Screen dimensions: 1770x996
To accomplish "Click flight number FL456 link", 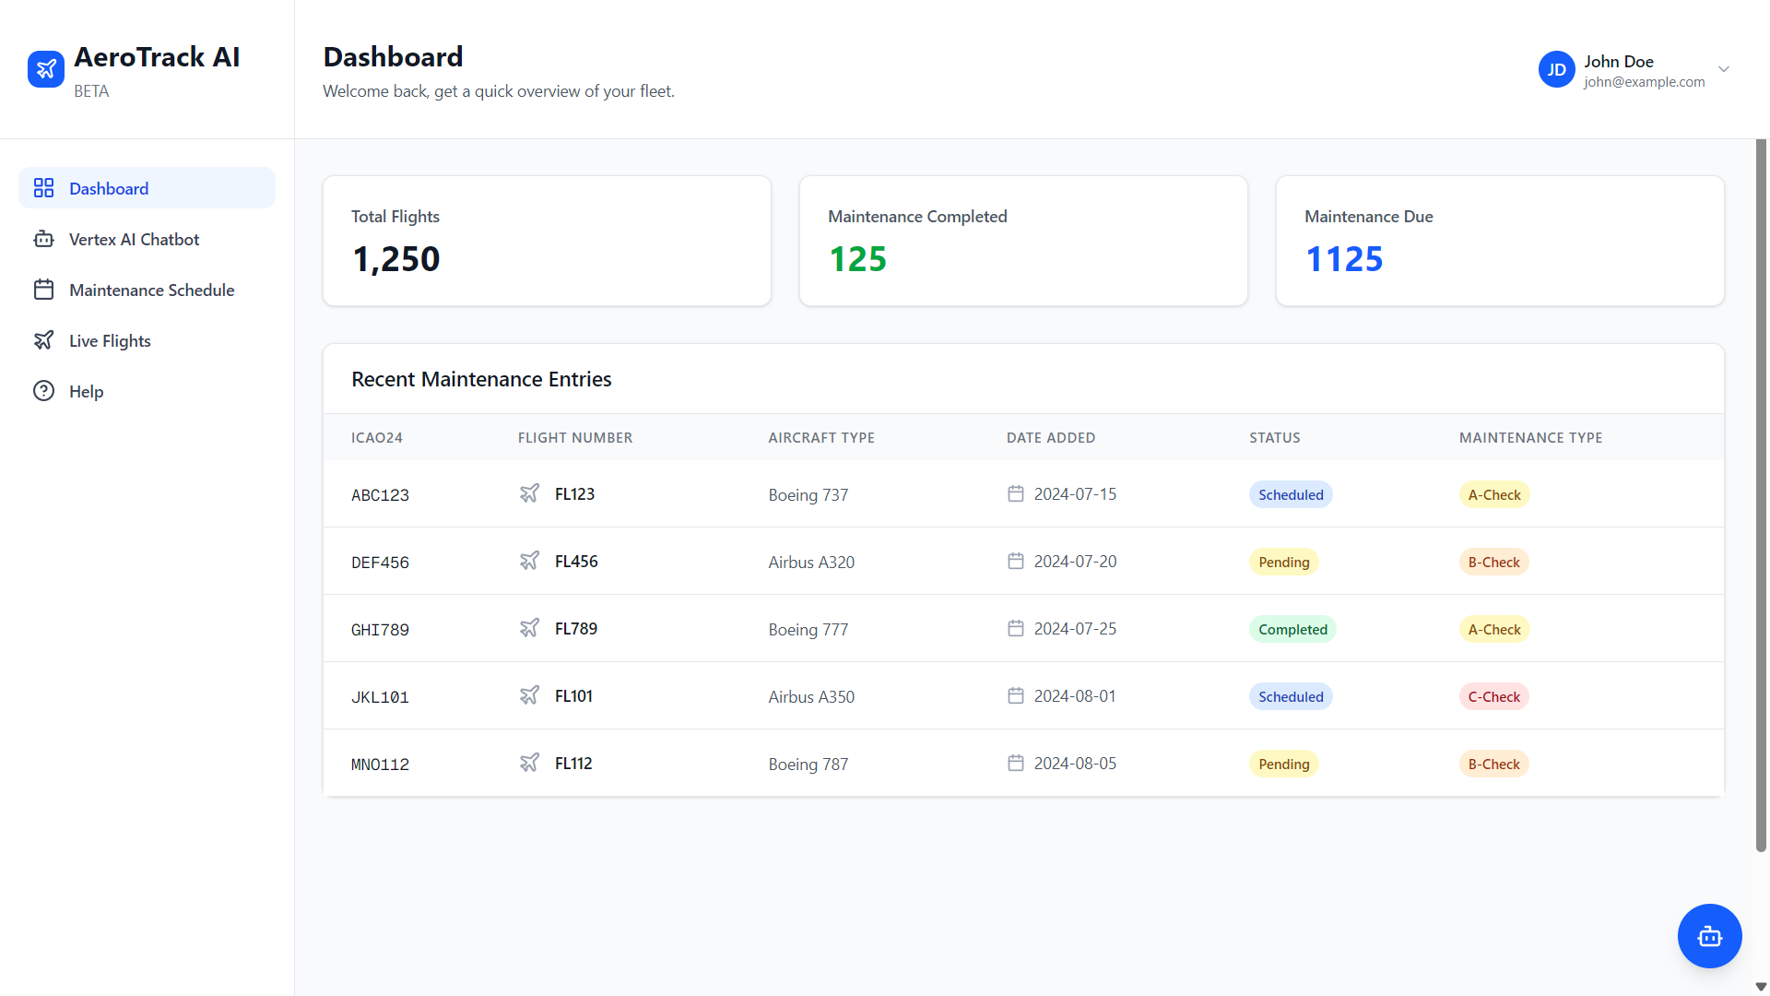I will [576, 561].
